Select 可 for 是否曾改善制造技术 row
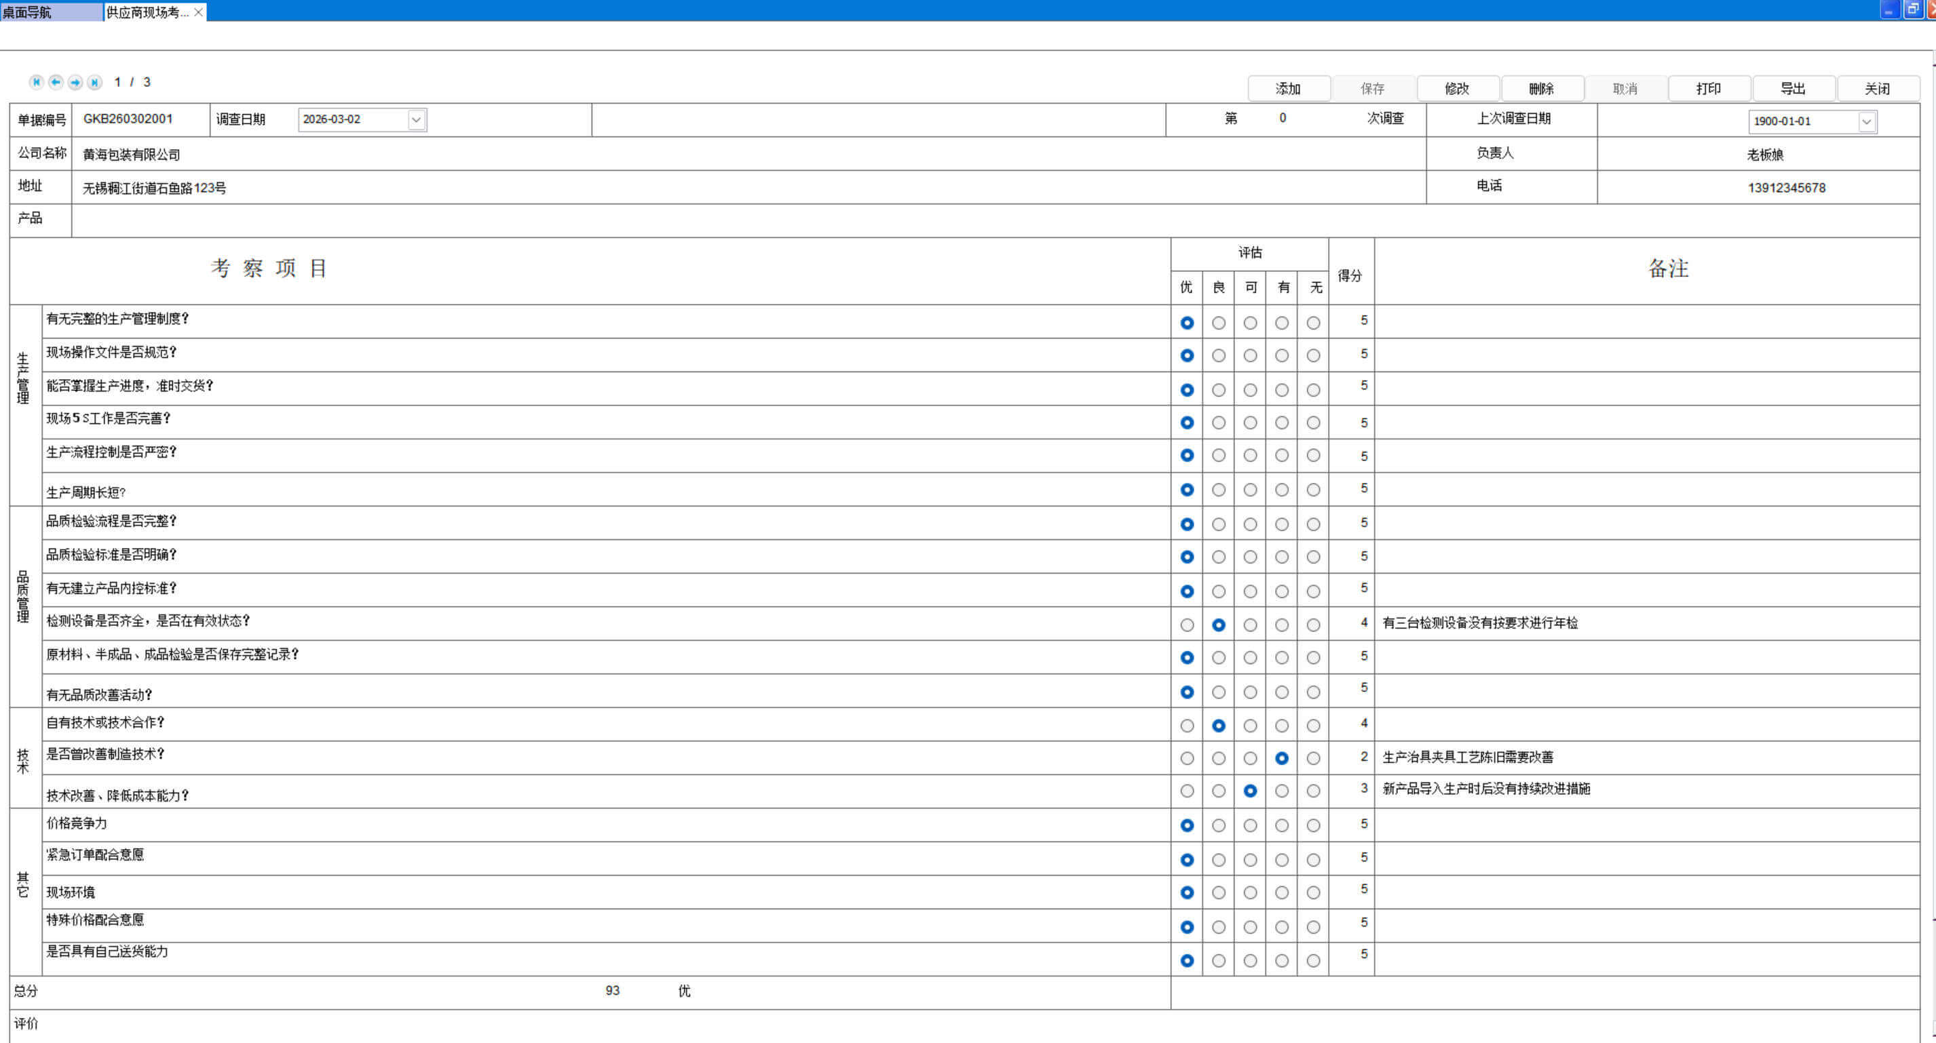 tap(1250, 758)
